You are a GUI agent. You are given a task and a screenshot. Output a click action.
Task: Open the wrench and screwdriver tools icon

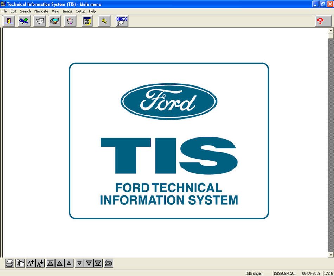(x=24, y=21)
